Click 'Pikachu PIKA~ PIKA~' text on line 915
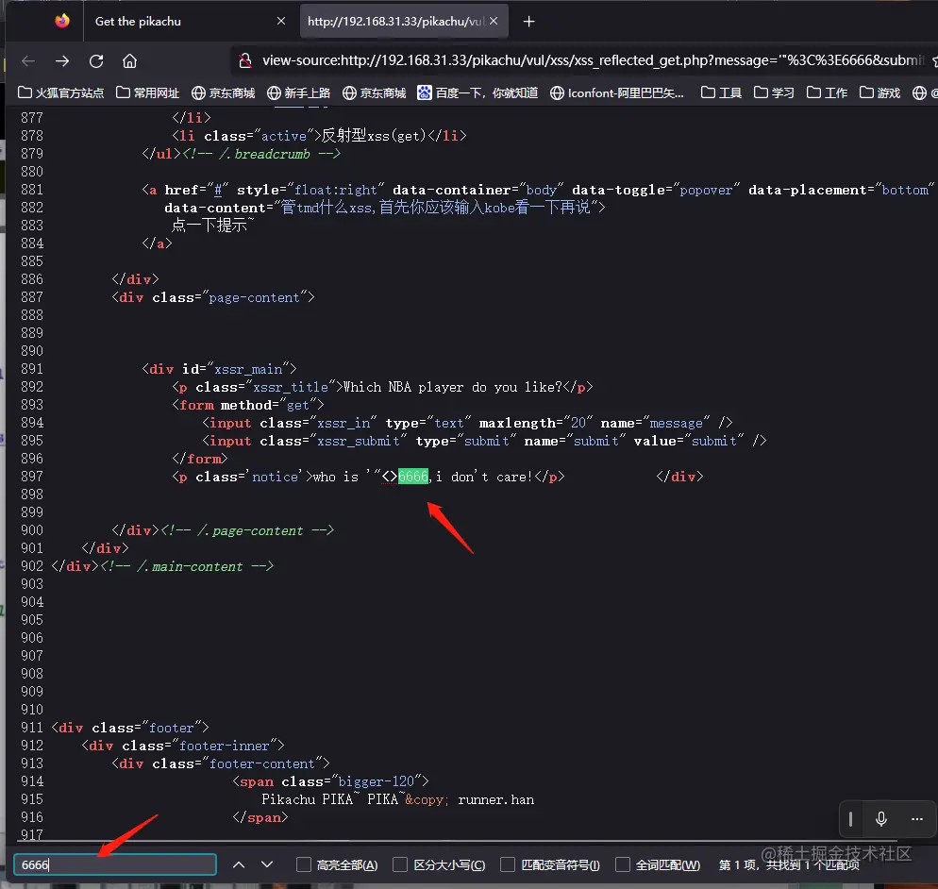The width and height of the screenshot is (938, 889). (331, 800)
